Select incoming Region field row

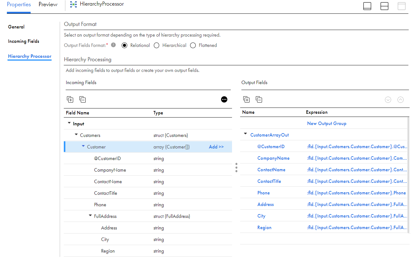148,251
